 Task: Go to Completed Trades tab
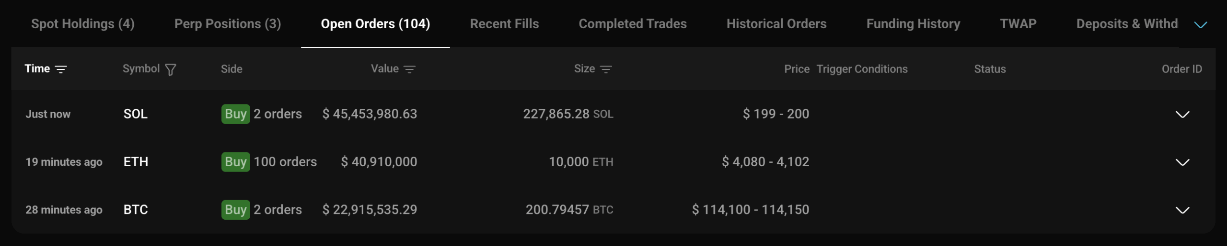click(632, 24)
